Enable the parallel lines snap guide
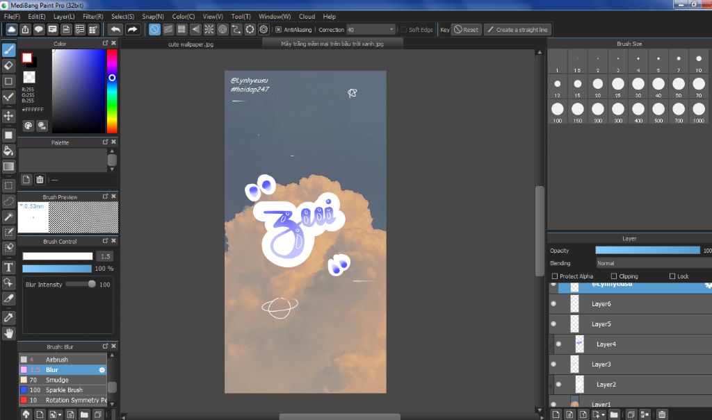712x420 pixels. point(168,29)
